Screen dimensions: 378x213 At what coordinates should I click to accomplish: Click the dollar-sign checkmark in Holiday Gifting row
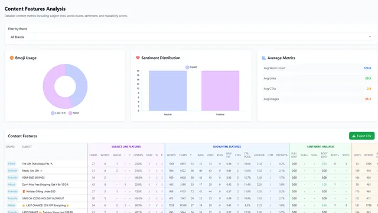162,192
